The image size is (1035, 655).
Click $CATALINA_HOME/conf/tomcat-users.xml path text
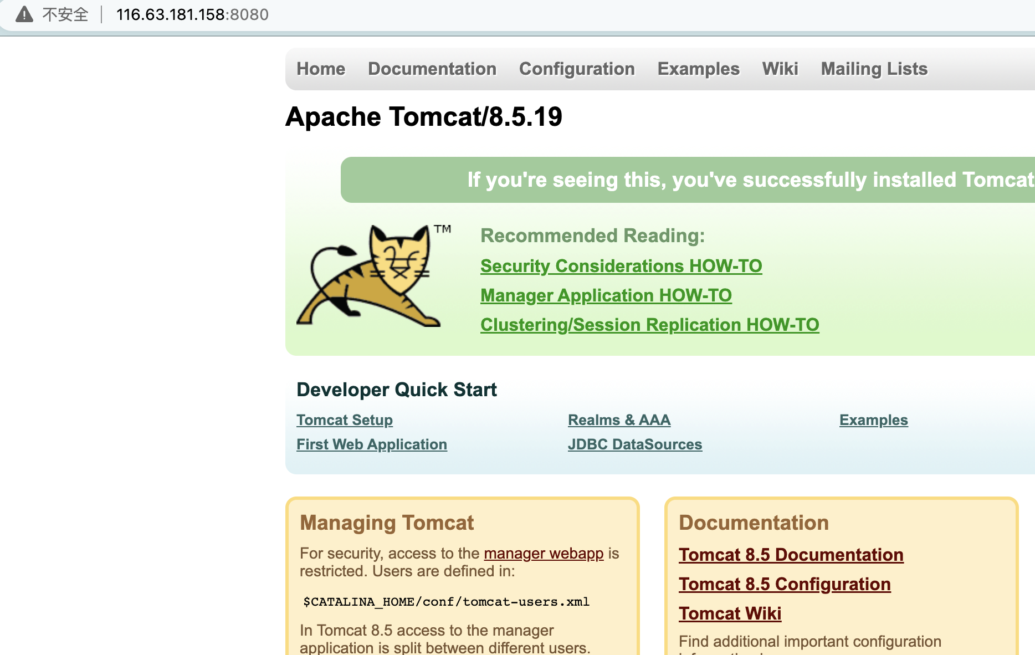click(446, 602)
